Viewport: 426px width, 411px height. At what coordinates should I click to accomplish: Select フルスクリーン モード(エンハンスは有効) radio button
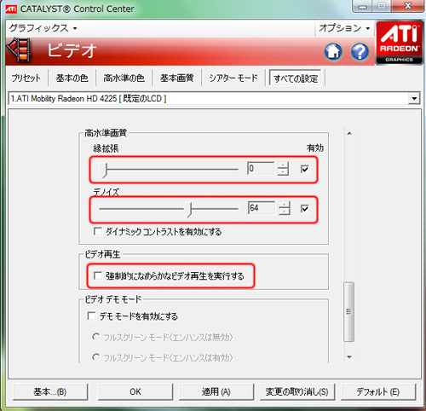[x=96, y=357]
